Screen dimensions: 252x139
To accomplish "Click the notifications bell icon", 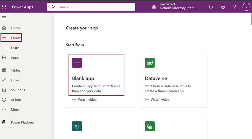I will (x=211, y=7).
